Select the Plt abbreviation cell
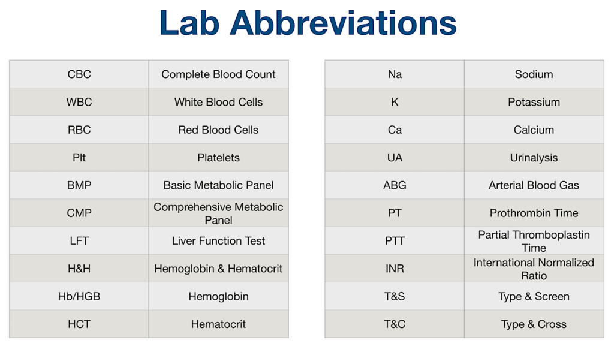 click(x=79, y=158)
